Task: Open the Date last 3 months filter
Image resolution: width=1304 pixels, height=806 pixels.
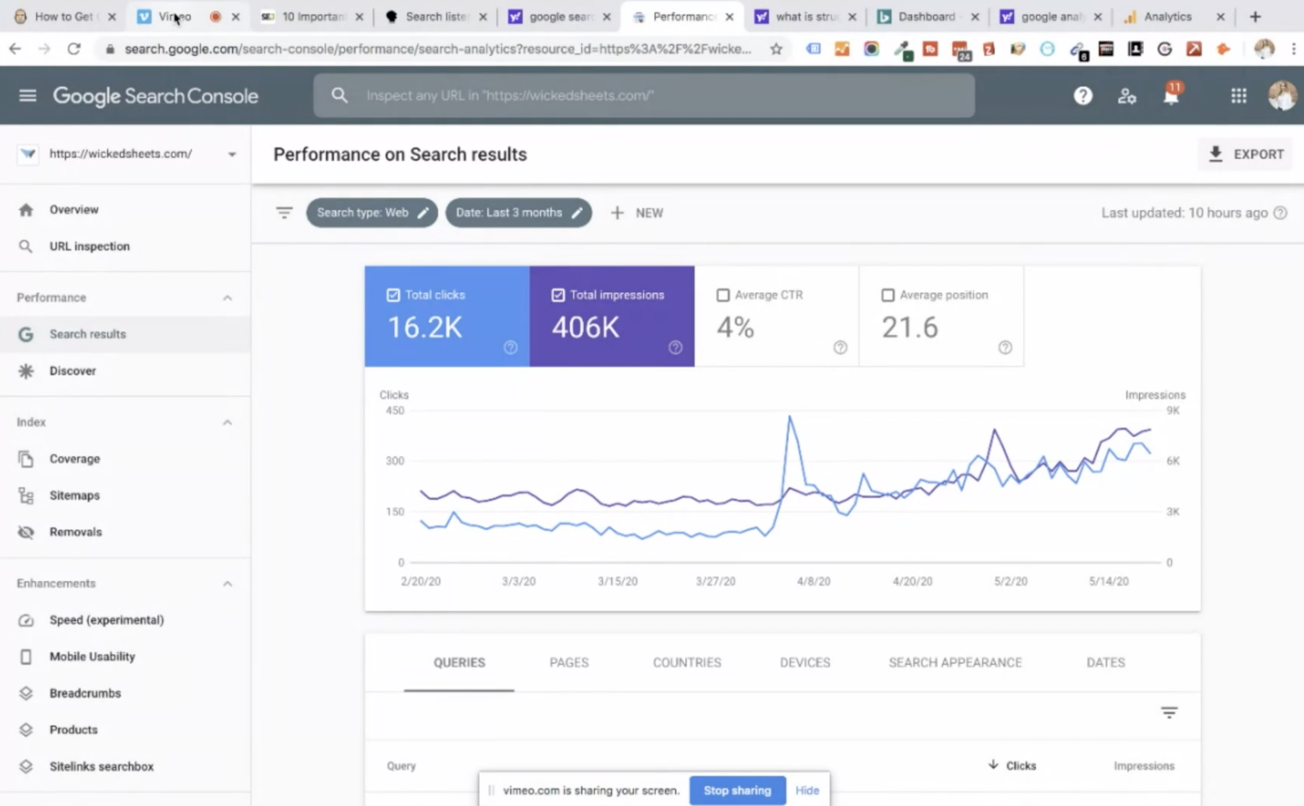Action: point(518,212)
